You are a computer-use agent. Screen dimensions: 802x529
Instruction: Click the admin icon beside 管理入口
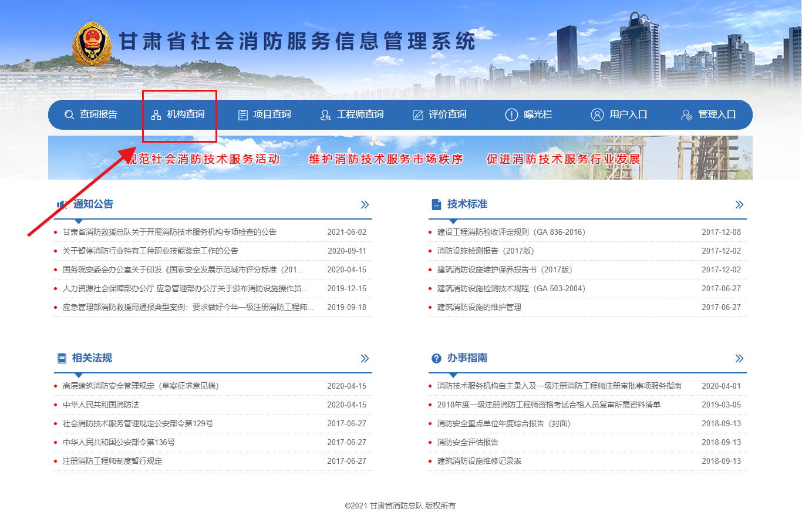(686, 115)
